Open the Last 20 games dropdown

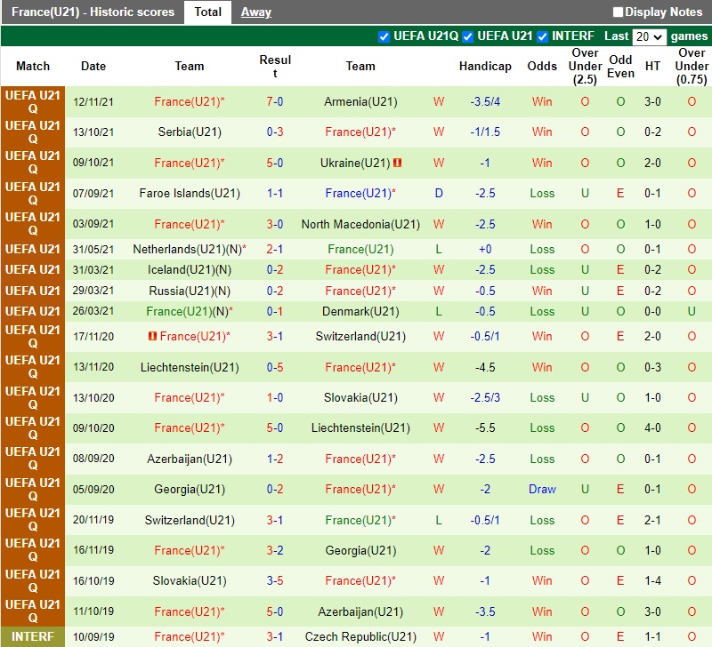coord(648,36)
